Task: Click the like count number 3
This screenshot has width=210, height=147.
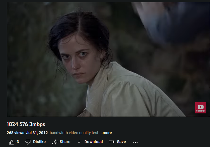Action: (x=18, y=142)
